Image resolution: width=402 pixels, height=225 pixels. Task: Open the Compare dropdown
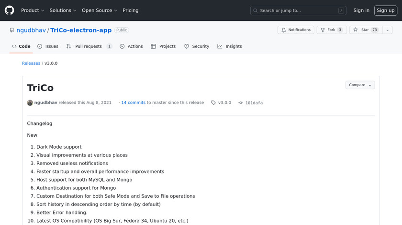pos(360,85)
